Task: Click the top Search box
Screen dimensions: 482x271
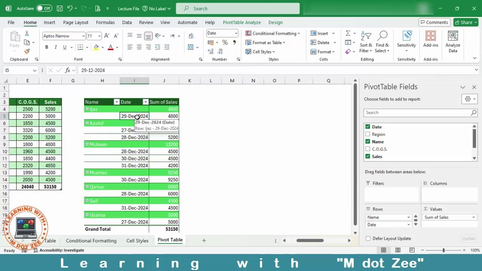Action: tap(238, 8)
